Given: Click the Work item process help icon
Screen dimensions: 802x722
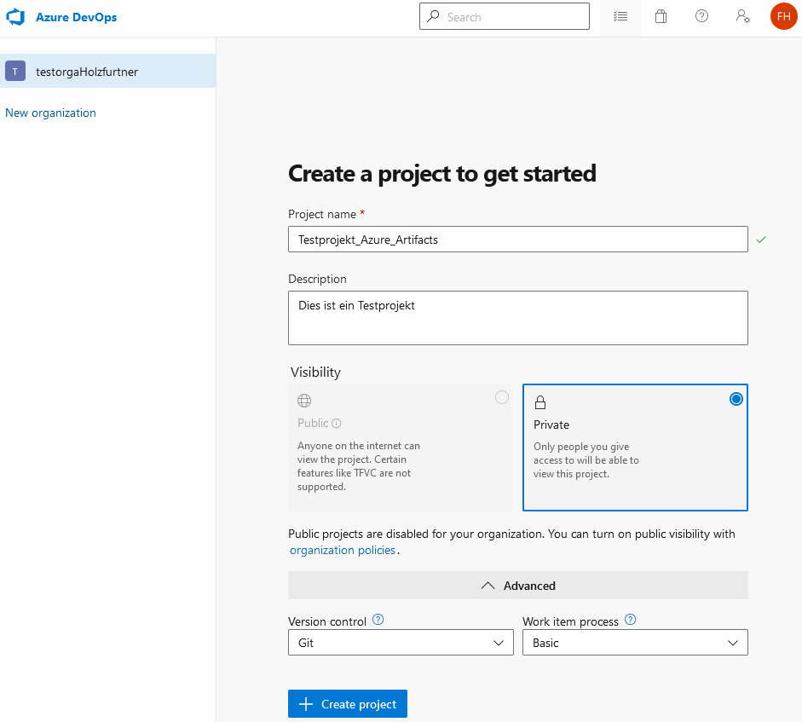Looking at the screenshot, I should pos(631,621).
